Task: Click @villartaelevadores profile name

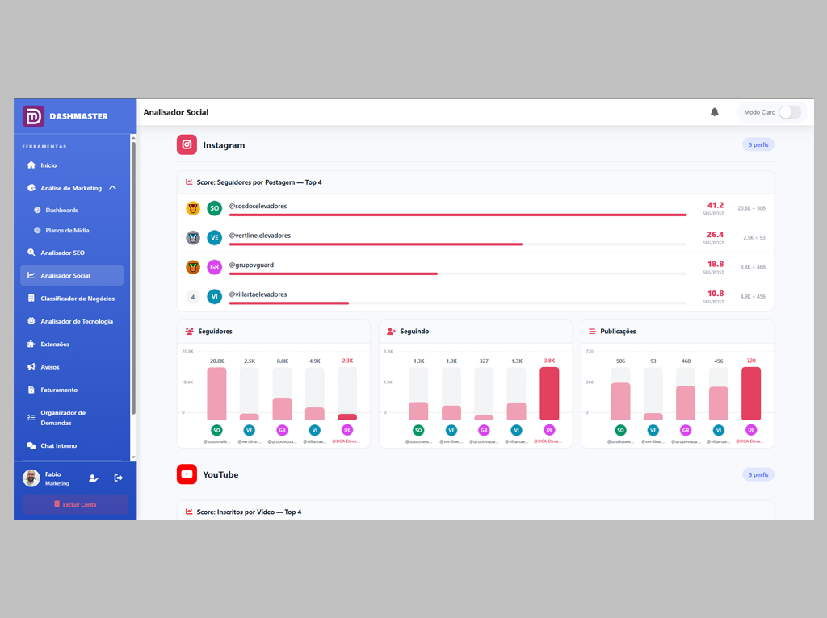Action: pyautogui.click(x=258, y=294)
